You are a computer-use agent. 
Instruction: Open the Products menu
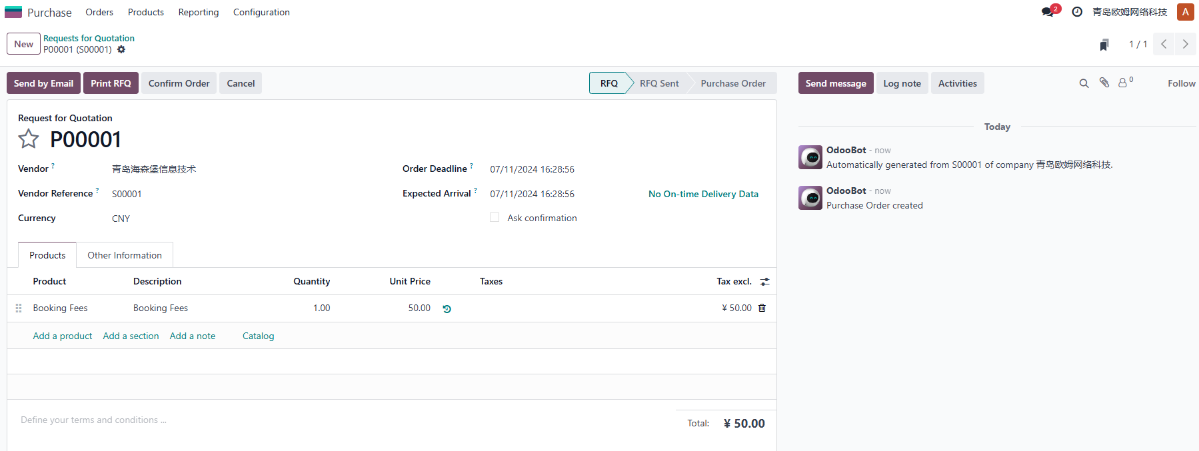click(x=146, y=12)
